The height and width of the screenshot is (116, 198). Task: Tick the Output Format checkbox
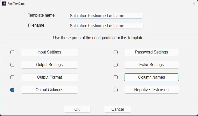[x=12, y=77]
